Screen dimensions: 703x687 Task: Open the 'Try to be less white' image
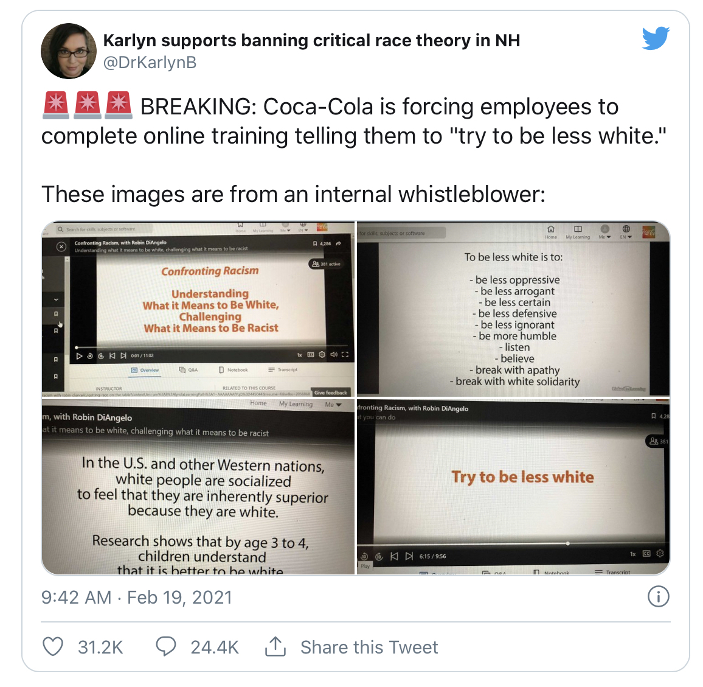[513, 487]
